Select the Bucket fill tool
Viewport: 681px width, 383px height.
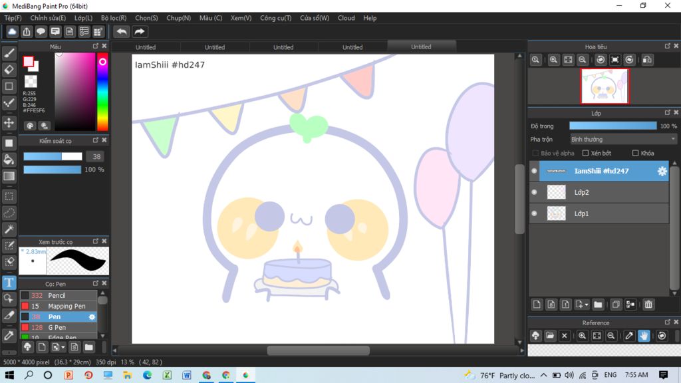tap(9, 160)
